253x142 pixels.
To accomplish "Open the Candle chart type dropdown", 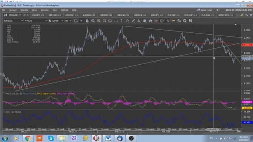I will pyautogui.click(x=56, y=21).
